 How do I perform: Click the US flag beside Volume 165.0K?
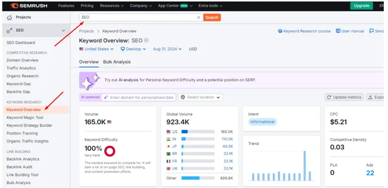pos(109,122)
